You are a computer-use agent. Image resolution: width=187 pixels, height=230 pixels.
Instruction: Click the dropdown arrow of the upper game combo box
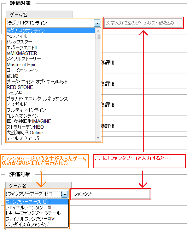[97, 23]
